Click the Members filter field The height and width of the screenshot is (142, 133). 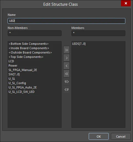click(98, 33)
